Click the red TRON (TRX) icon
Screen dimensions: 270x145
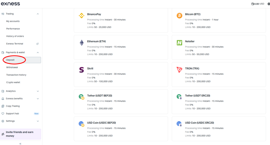click(x=179, y=70)
